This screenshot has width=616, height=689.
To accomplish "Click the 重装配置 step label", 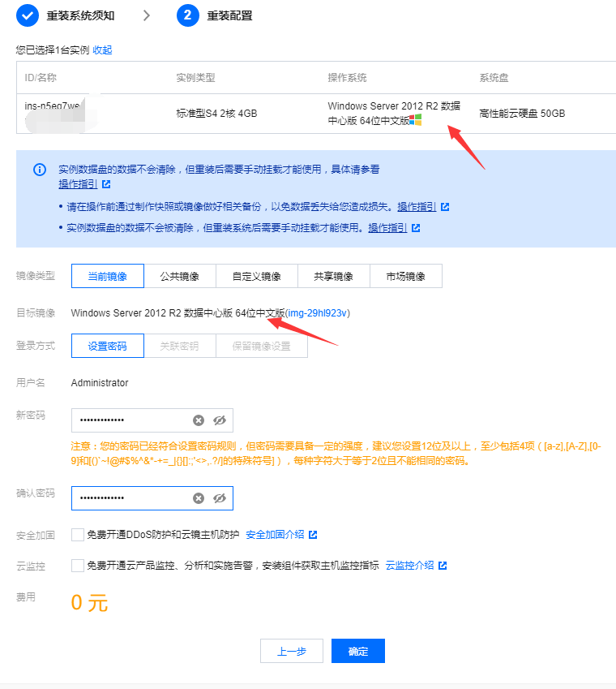I will [230, 15].
